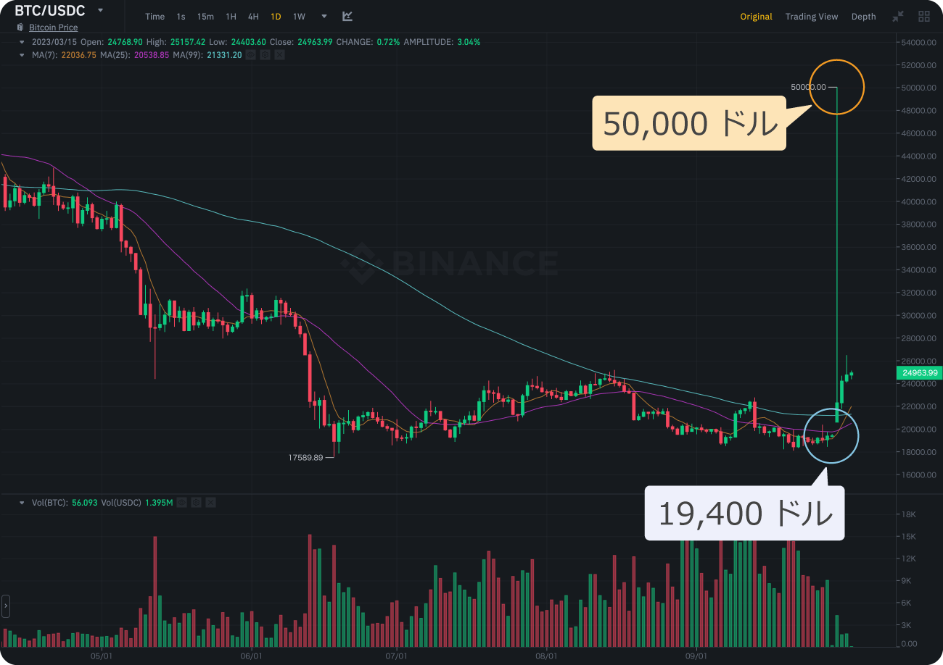Click the book icon beside Bitcoin Price
Screen dimensions: 943x665
click(20, 28)
